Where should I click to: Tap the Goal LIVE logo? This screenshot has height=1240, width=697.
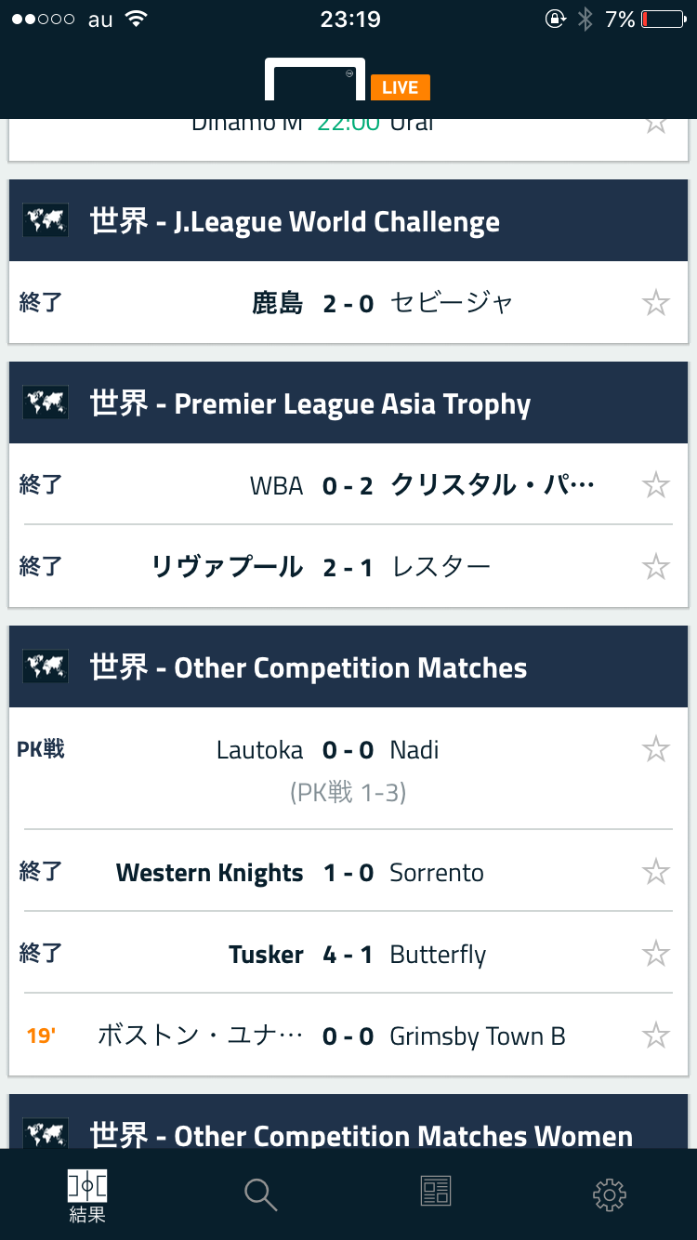click(x=348, y=82)
